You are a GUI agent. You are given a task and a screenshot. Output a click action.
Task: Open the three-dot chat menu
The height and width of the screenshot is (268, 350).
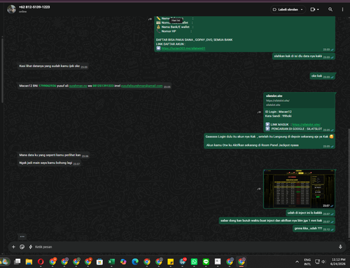pyautogui.click(x=342, y=10)
